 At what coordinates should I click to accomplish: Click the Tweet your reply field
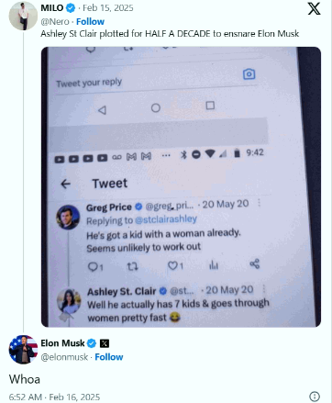(x=156, y=83)
